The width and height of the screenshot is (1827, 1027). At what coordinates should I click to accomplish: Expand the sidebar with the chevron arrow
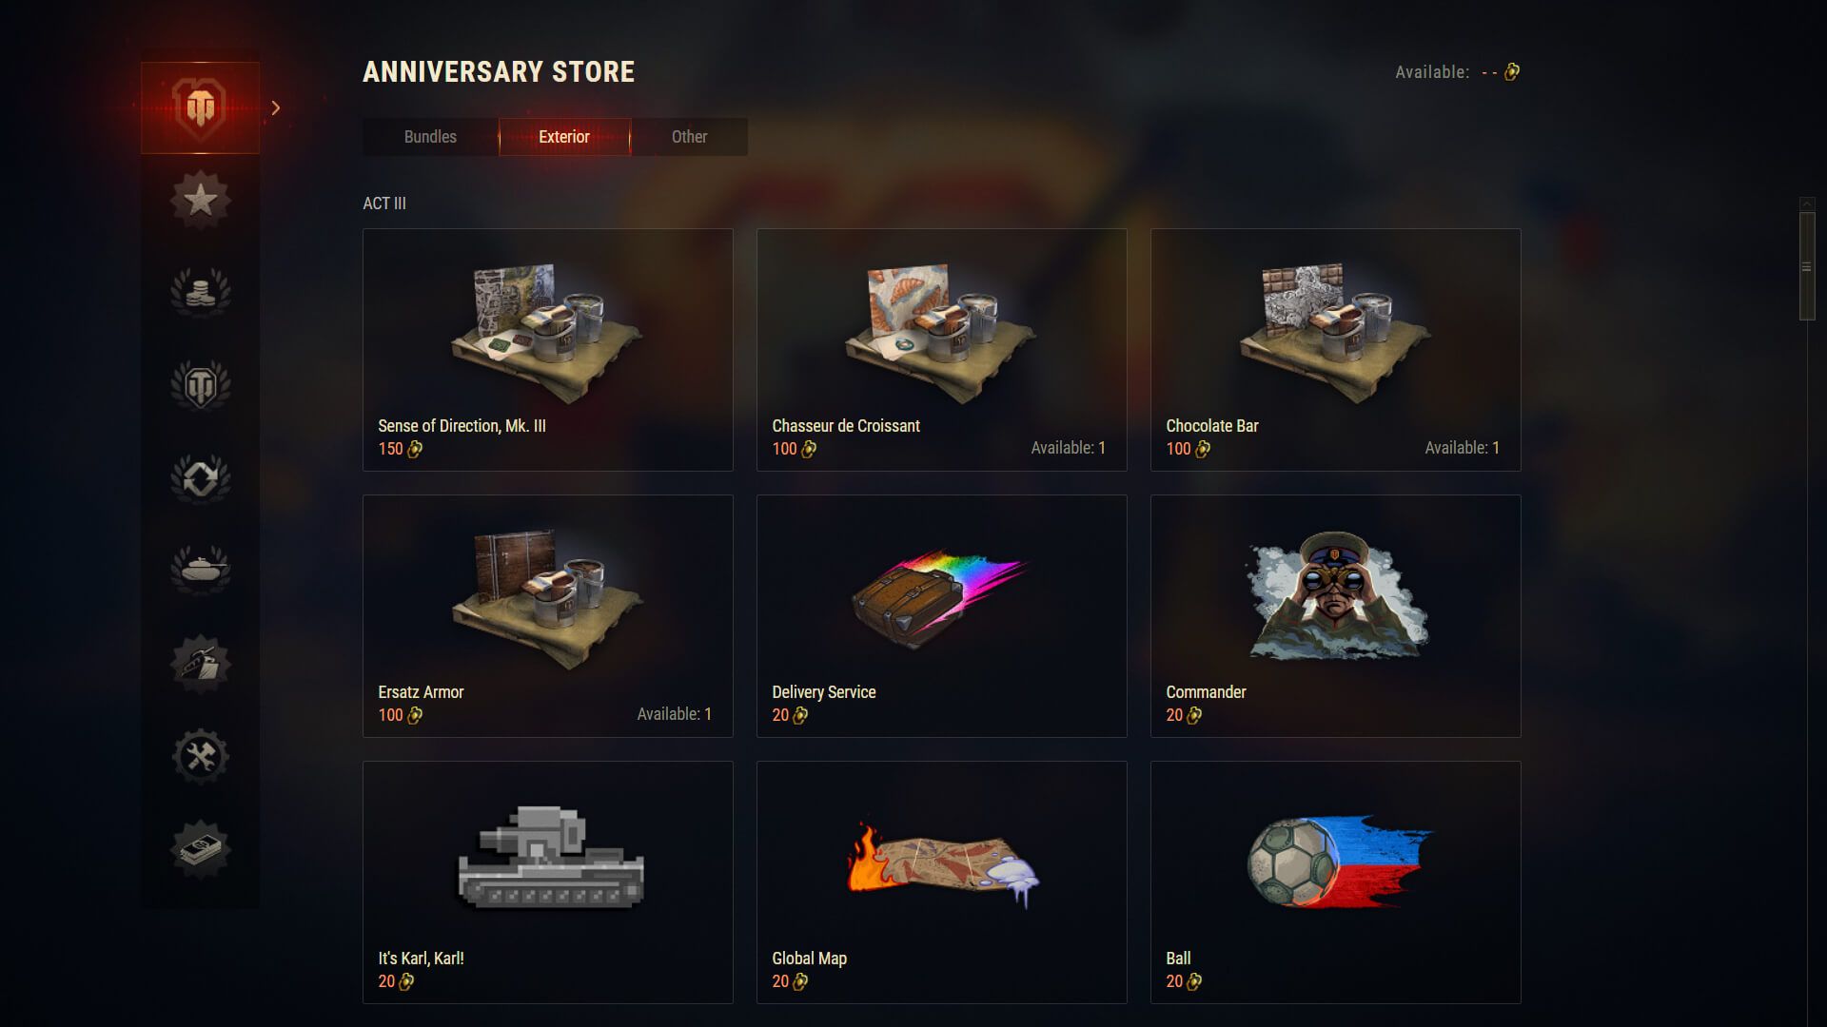tap(276, 107)
